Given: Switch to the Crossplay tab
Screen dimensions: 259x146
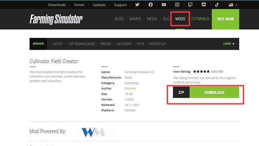Looking at the screenshot, I should click(157, 44).
